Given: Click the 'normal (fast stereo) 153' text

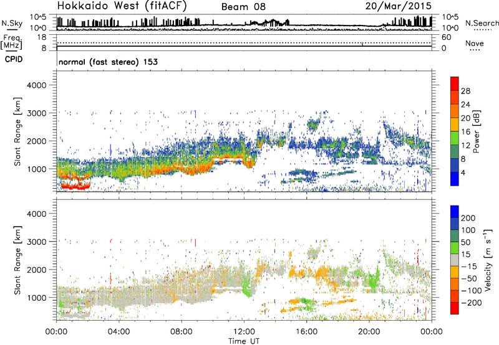Looking at the screenshot, I should (x=108, y=62).
